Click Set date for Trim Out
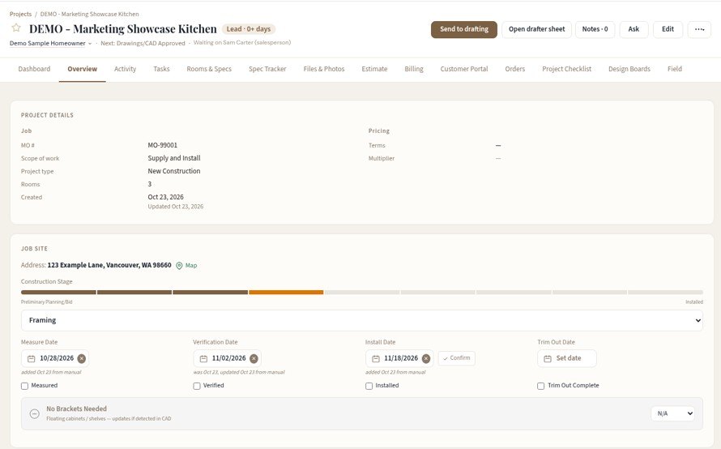Viewport: 721px width, 449px height. pos(567,358)
